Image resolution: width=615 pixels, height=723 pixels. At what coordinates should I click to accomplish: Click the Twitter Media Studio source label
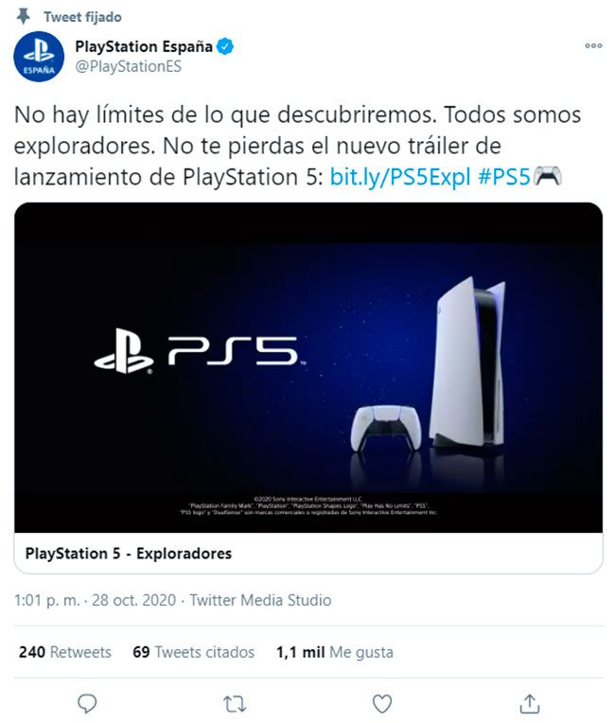click(260, 600)
